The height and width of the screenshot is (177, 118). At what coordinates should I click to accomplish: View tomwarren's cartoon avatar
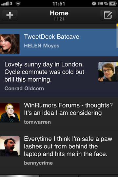pyautogui.click(x=10, y=113)
